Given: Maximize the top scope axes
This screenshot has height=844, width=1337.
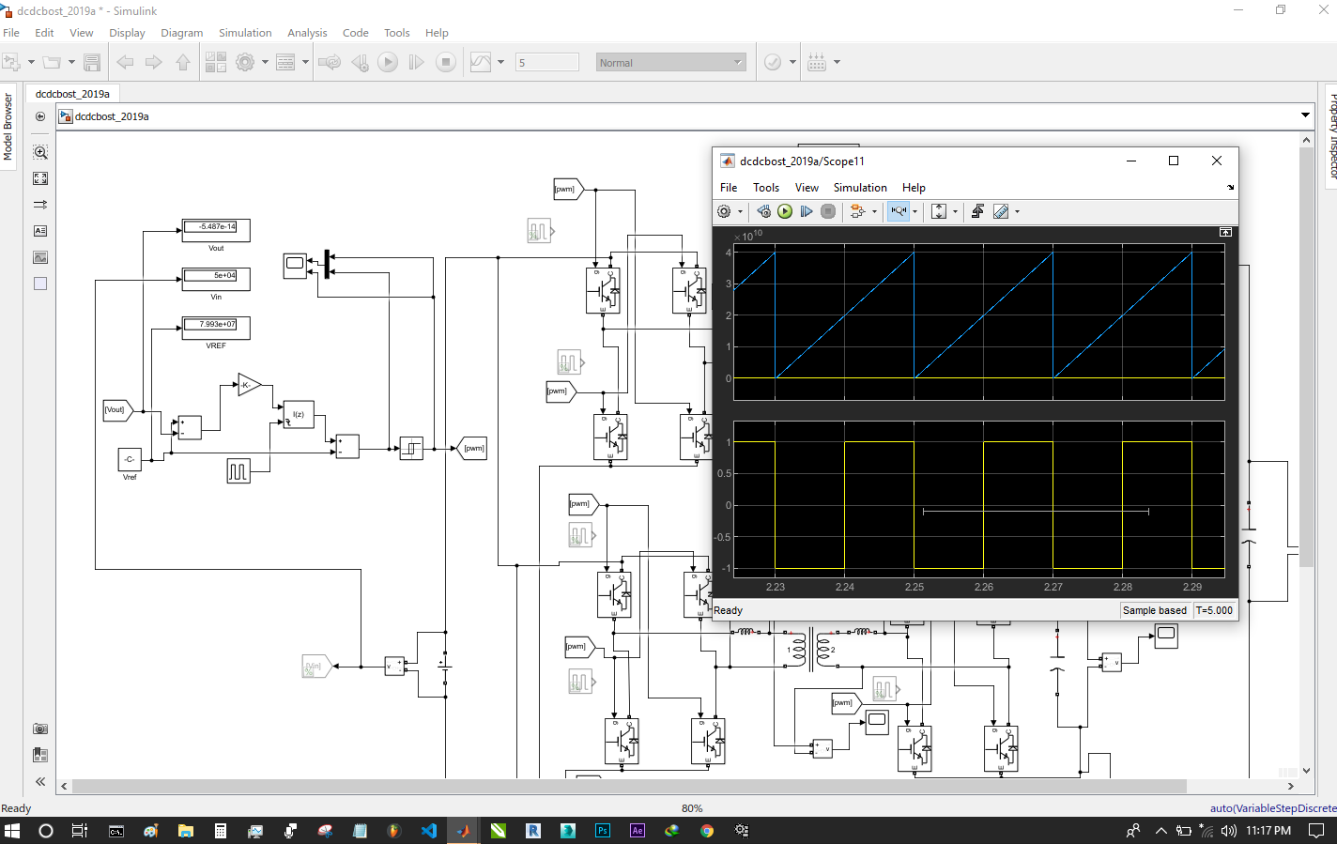Looking at the screenshot, I should (x=1225, y=232).
